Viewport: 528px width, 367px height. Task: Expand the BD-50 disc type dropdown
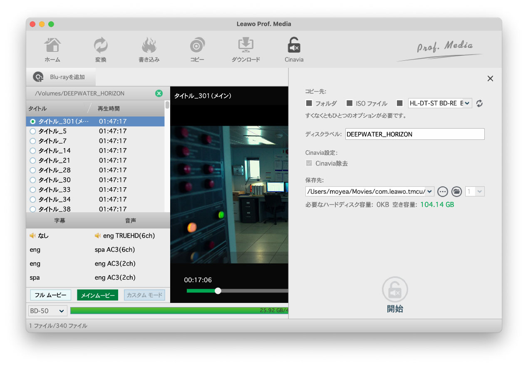coord(47,311)
